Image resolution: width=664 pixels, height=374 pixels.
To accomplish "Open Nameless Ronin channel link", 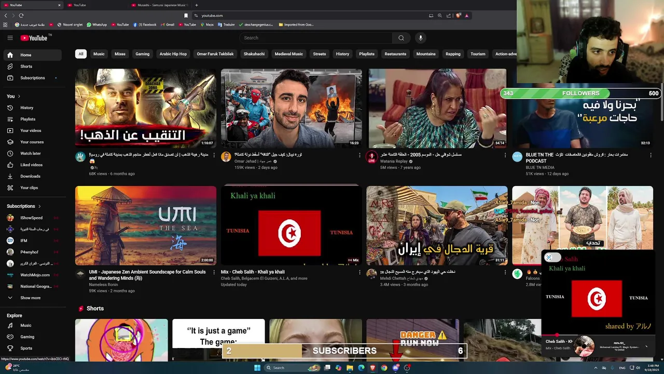I will tap(103, 285).
